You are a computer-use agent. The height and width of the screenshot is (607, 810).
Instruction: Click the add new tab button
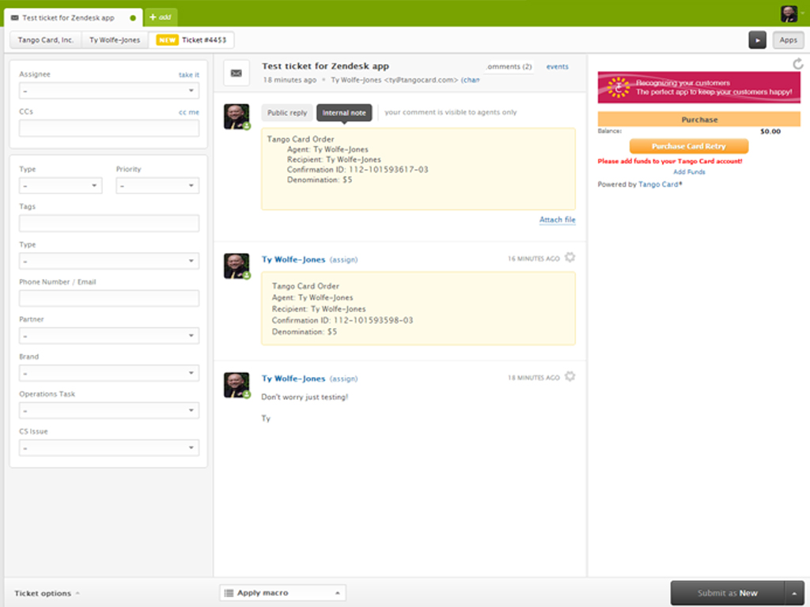161,17
